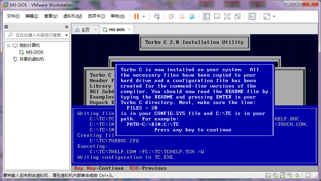Click the 'FILES = 20' line
The width and height of the screenshot is (321, 181).
pos(142,108)
